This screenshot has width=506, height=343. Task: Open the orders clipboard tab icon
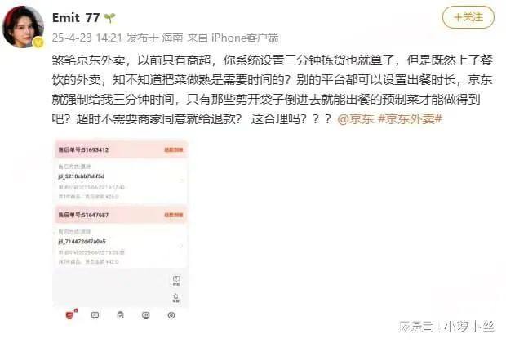pyautogui.click(x=120, y=315)
